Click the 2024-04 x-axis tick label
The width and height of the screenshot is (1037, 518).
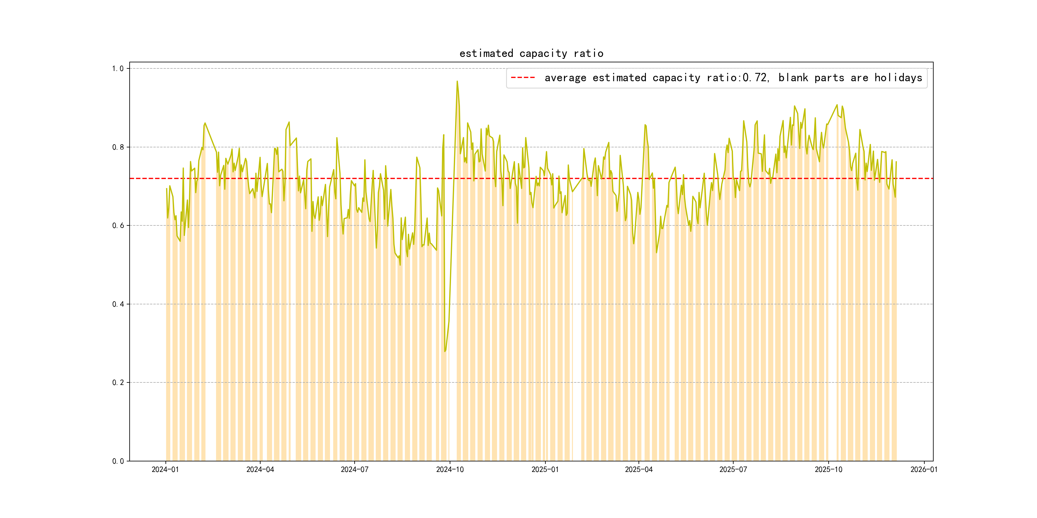260,469
